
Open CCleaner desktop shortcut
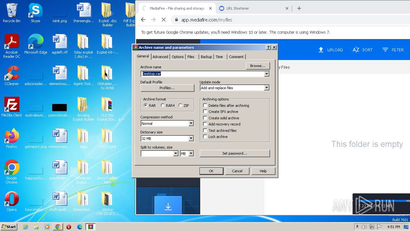point(12,76)
